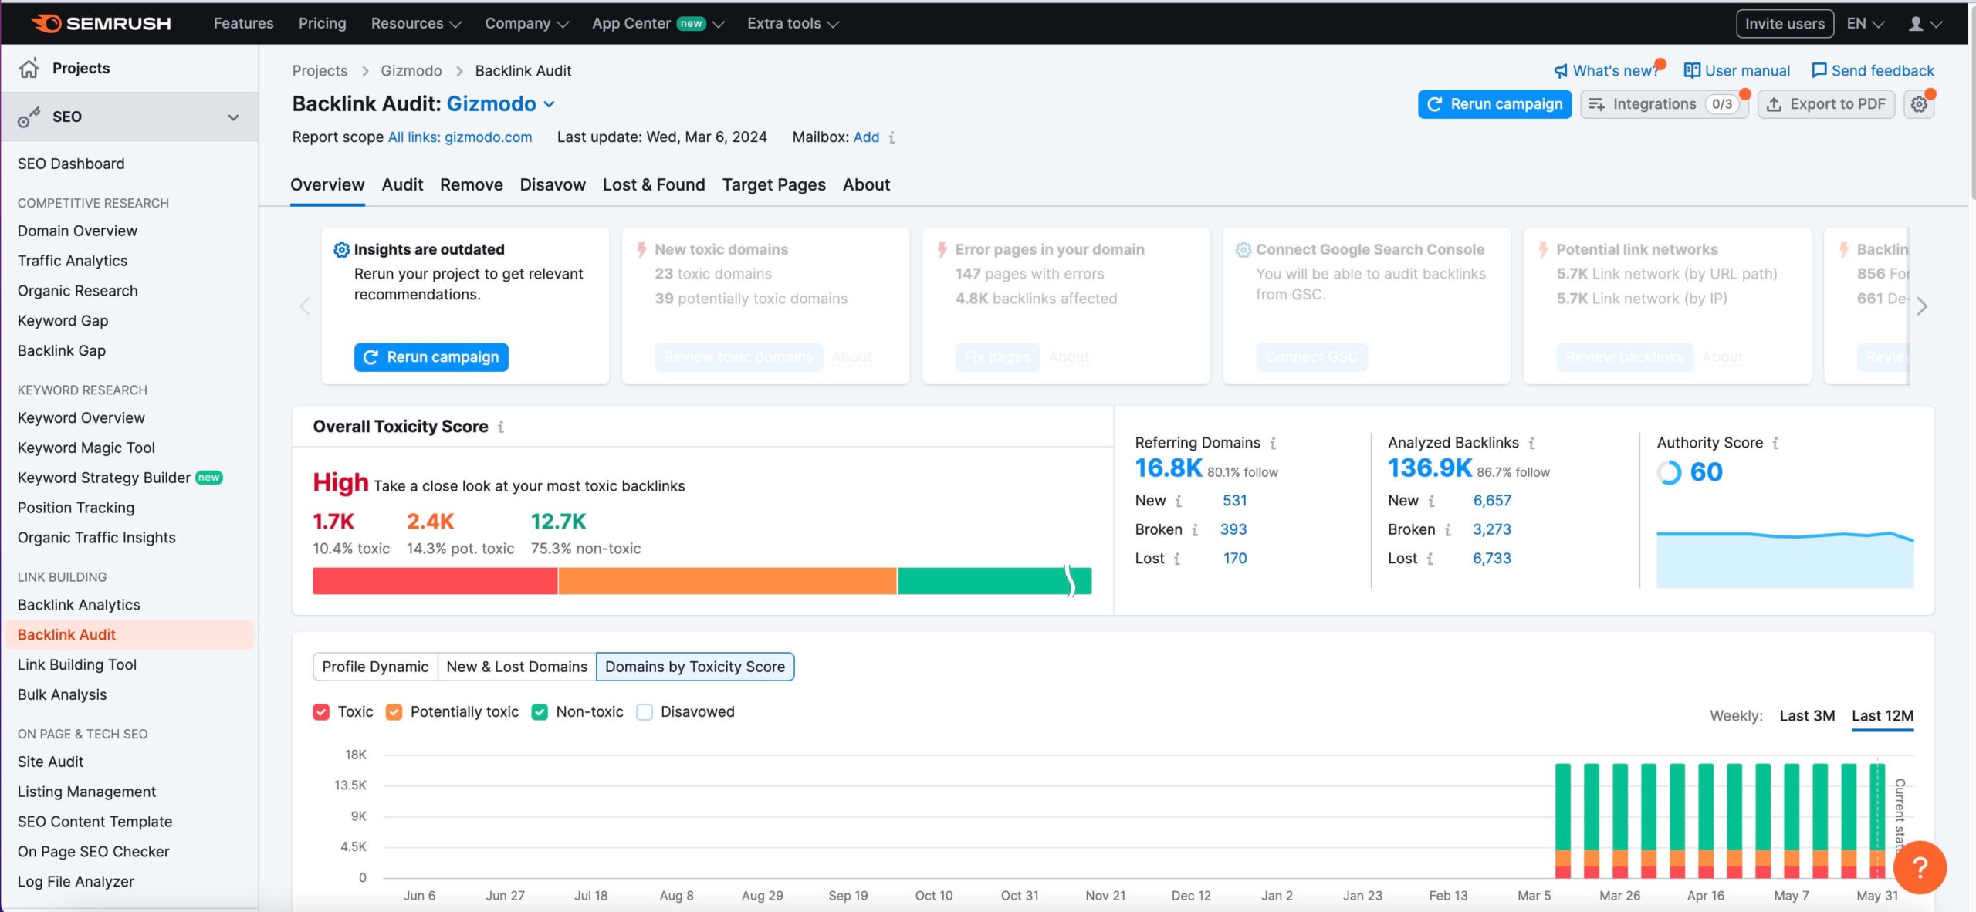Go to previous insights card with left arrow
Image resolution: width=1976 pixels, height=912 pixels.
[305, 306]
